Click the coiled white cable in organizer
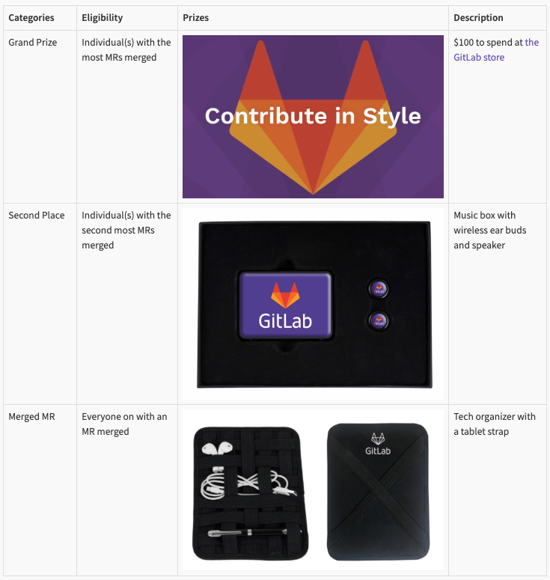 pyautogui.click(x=213, y=483)
